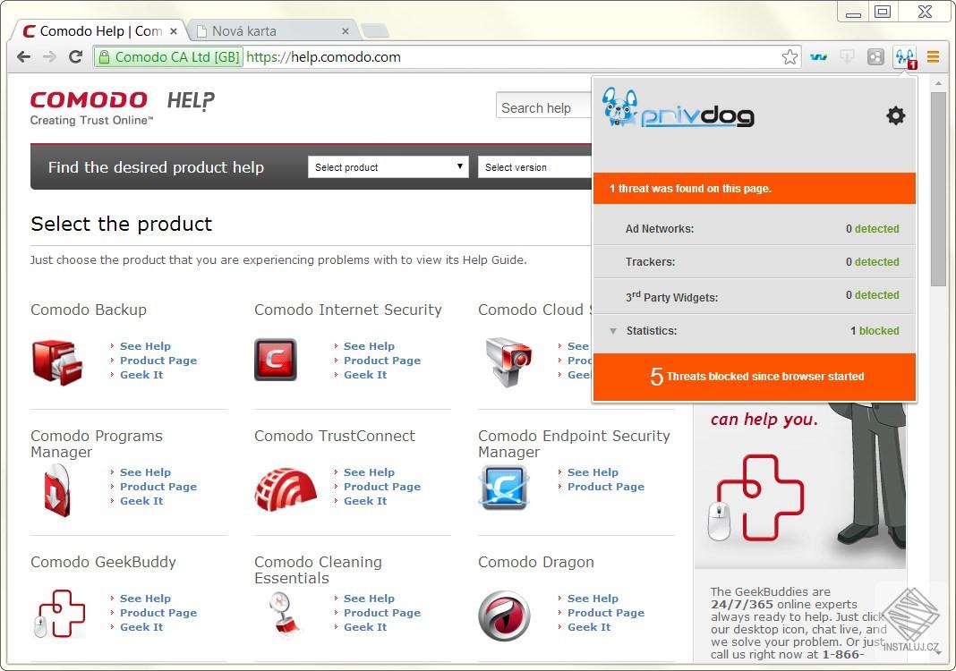956x671 pixels.
Task: Click Geek It under Comodo Backup
Action: [141, 375]
